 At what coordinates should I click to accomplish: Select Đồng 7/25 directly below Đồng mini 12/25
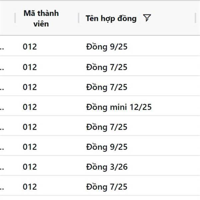pos(107,127)
